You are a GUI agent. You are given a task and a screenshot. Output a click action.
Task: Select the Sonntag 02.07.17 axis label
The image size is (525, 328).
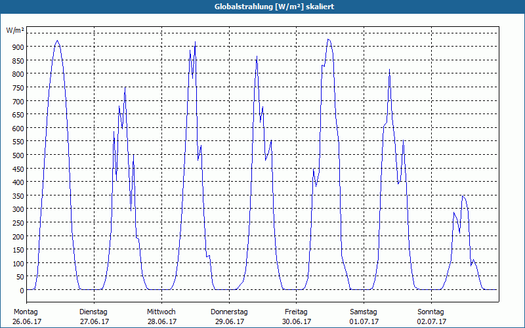[x=431, y=317]
